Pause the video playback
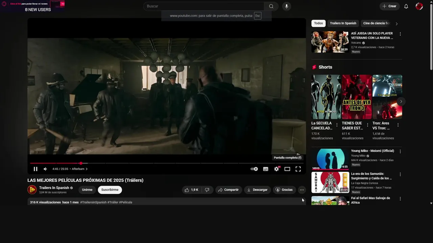The width and height of the screenshot is (433, 243). pyautogui.click(x=36, y=169)
